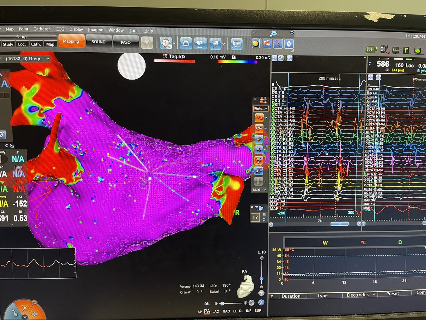Click the Cath. setup button
This screenshot has width=426, height=320.
click(36, 44)
